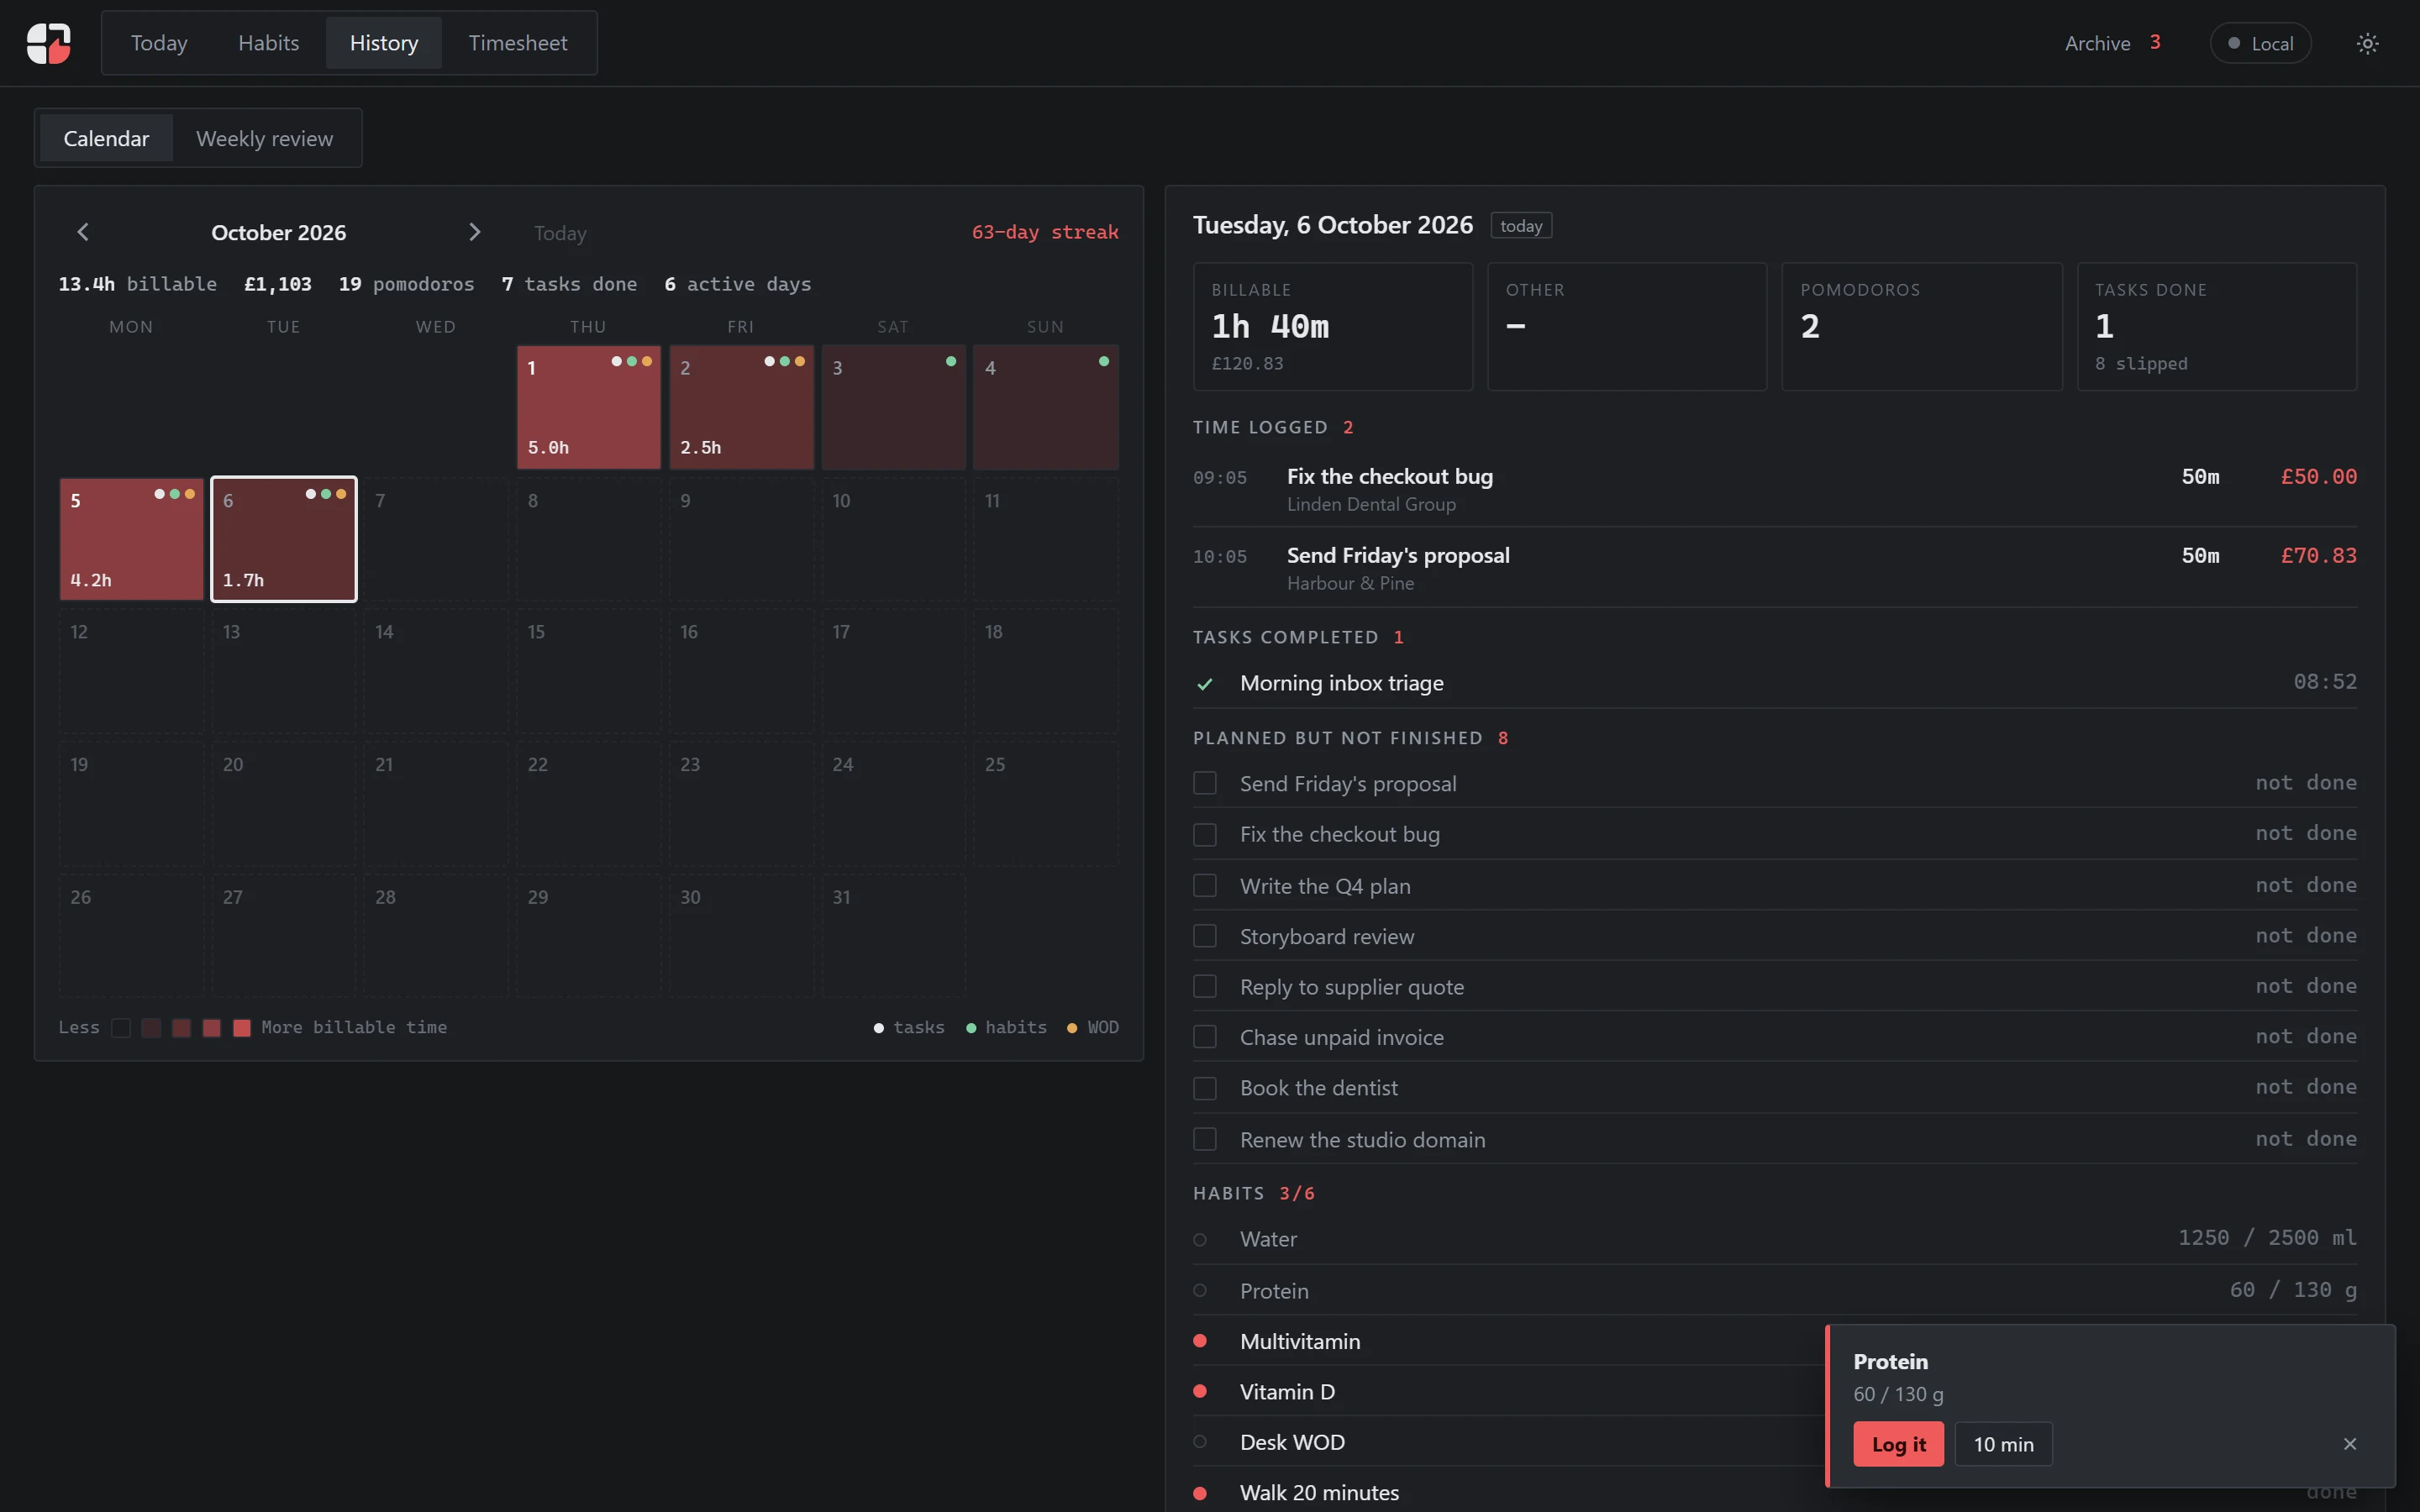Viewport: 2420px width, 1512px height.
Task: Click the app logo icon
Action: [48, 43]
